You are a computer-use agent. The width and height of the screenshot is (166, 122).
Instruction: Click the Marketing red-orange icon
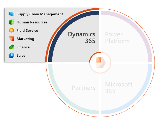[11, 39]
